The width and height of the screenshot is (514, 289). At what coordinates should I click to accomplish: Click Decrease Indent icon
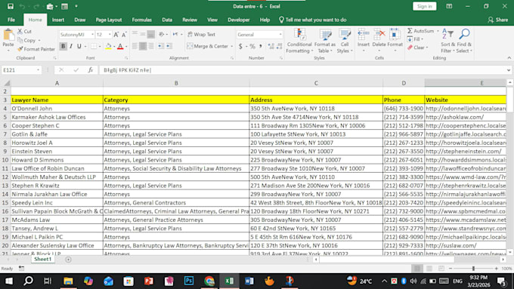click(x=160, y=46)
